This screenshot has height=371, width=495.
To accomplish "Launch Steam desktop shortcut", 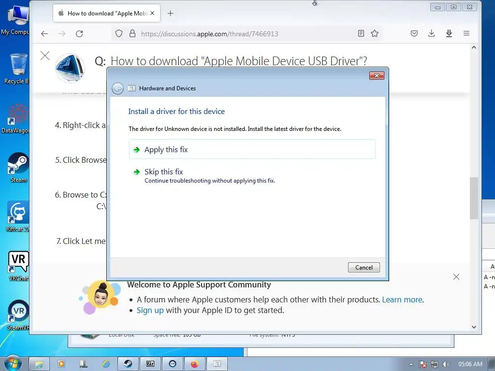I will [18, 168].
